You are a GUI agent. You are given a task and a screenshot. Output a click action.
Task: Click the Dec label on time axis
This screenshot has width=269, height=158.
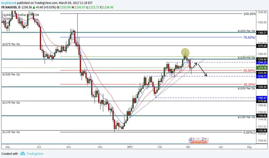100,147
